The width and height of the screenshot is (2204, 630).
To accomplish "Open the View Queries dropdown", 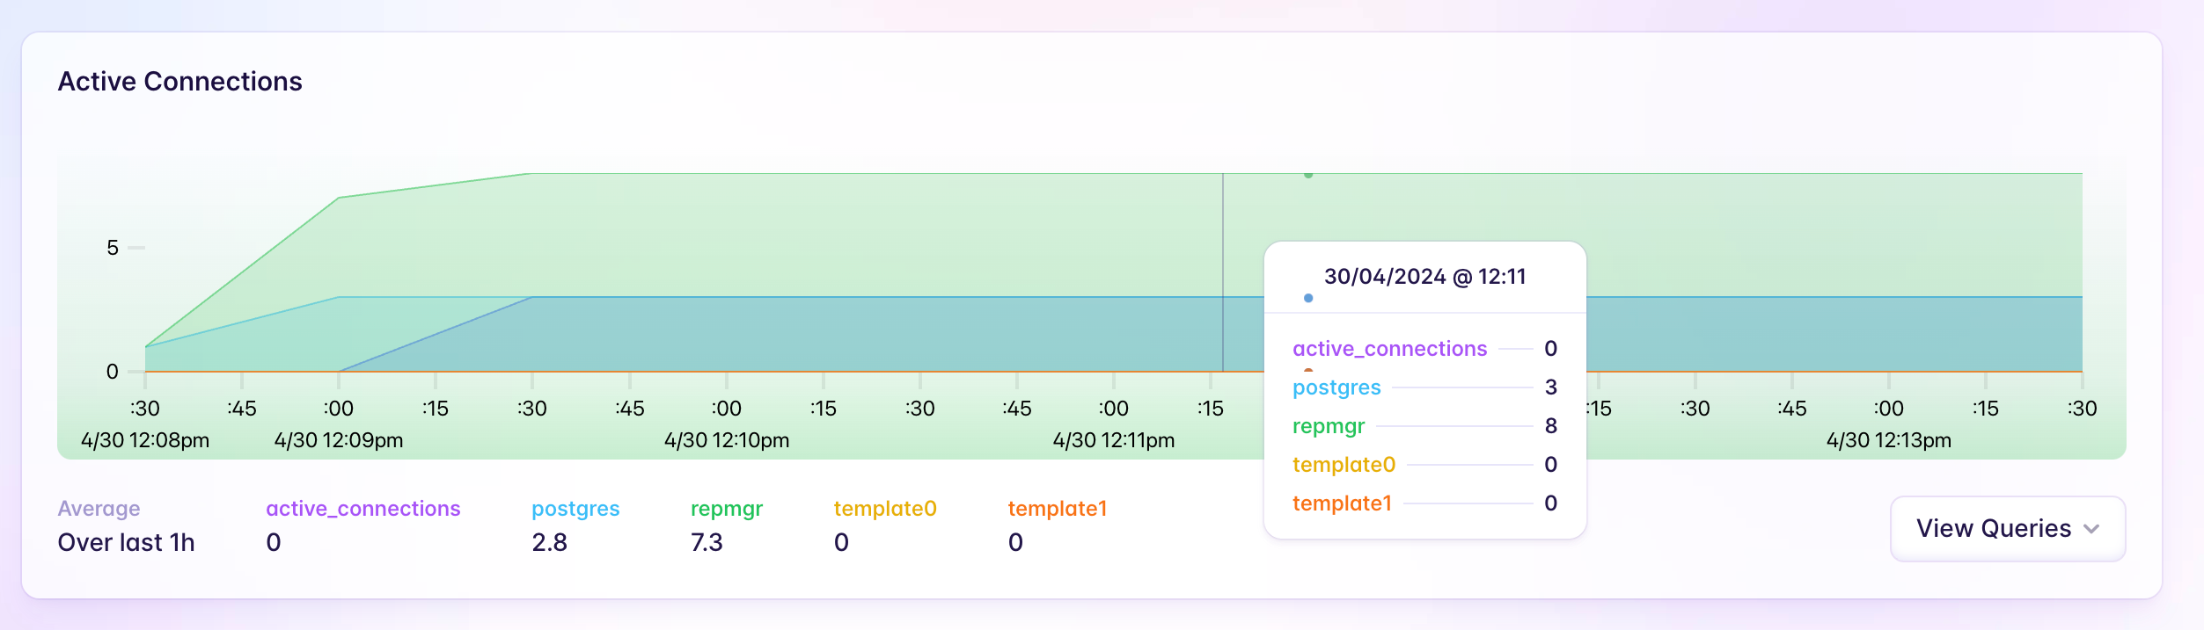I will (x=1993, y=528).
